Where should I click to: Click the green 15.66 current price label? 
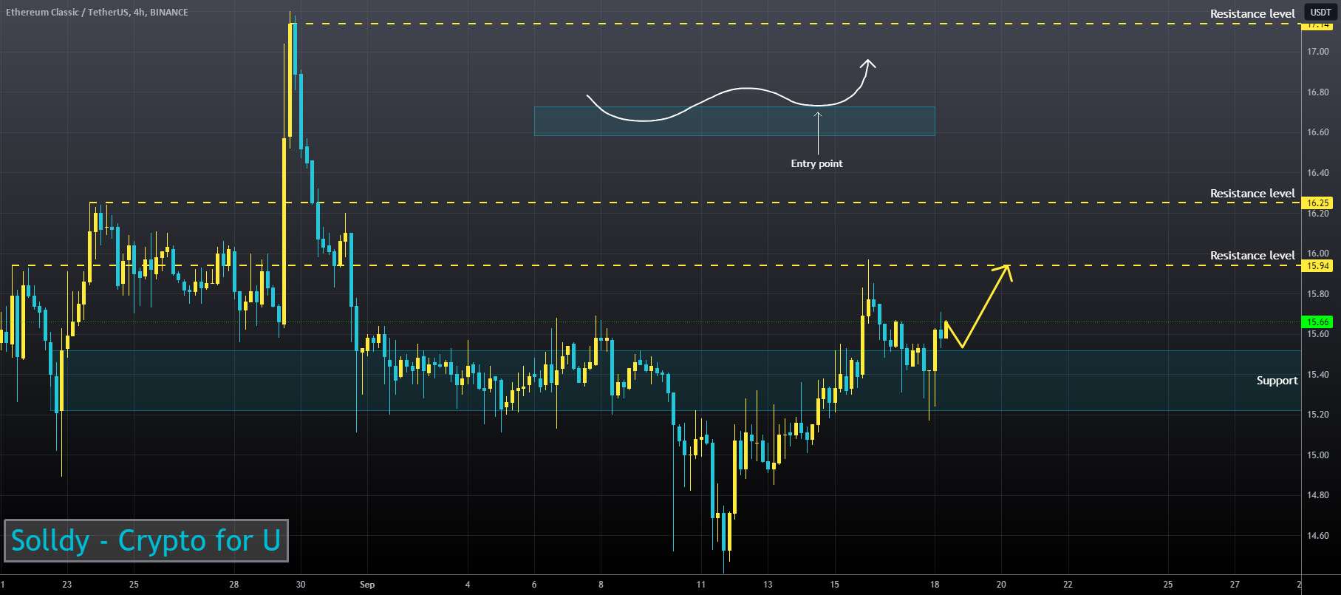[1318, 322]
